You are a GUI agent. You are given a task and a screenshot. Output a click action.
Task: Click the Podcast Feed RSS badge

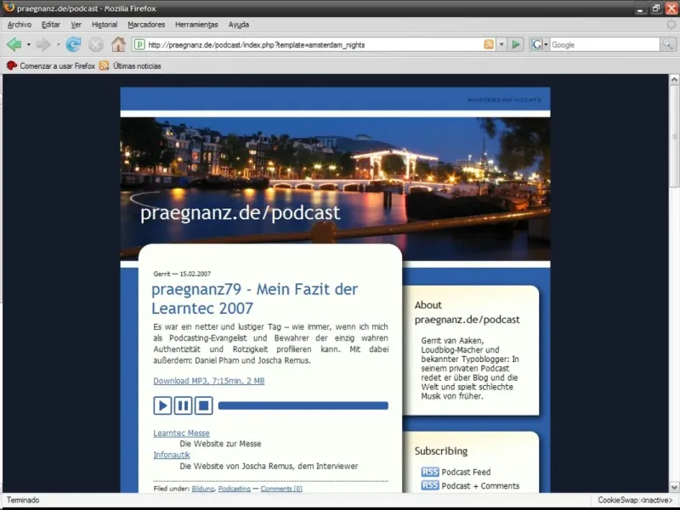point(430,472)
